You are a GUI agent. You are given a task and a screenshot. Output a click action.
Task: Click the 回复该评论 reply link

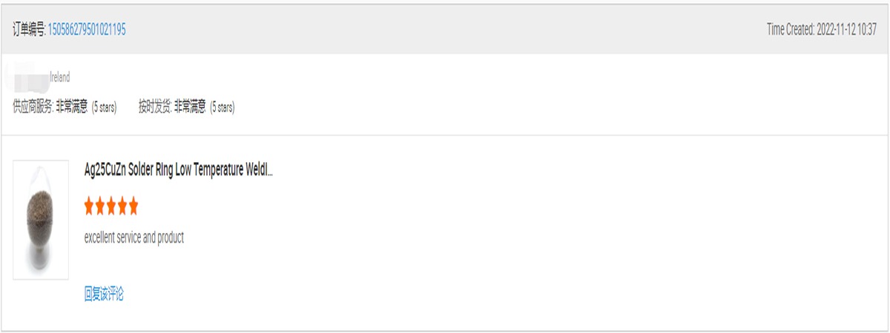tap(104, 295)
